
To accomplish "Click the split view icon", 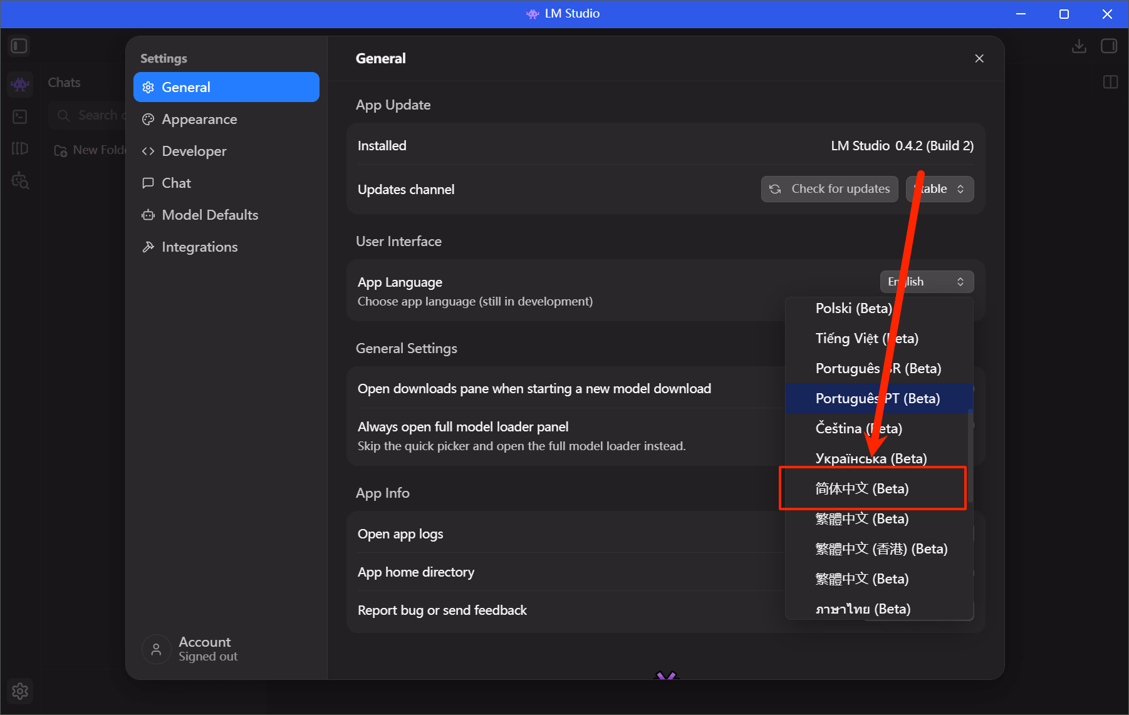I will 1110,82.
